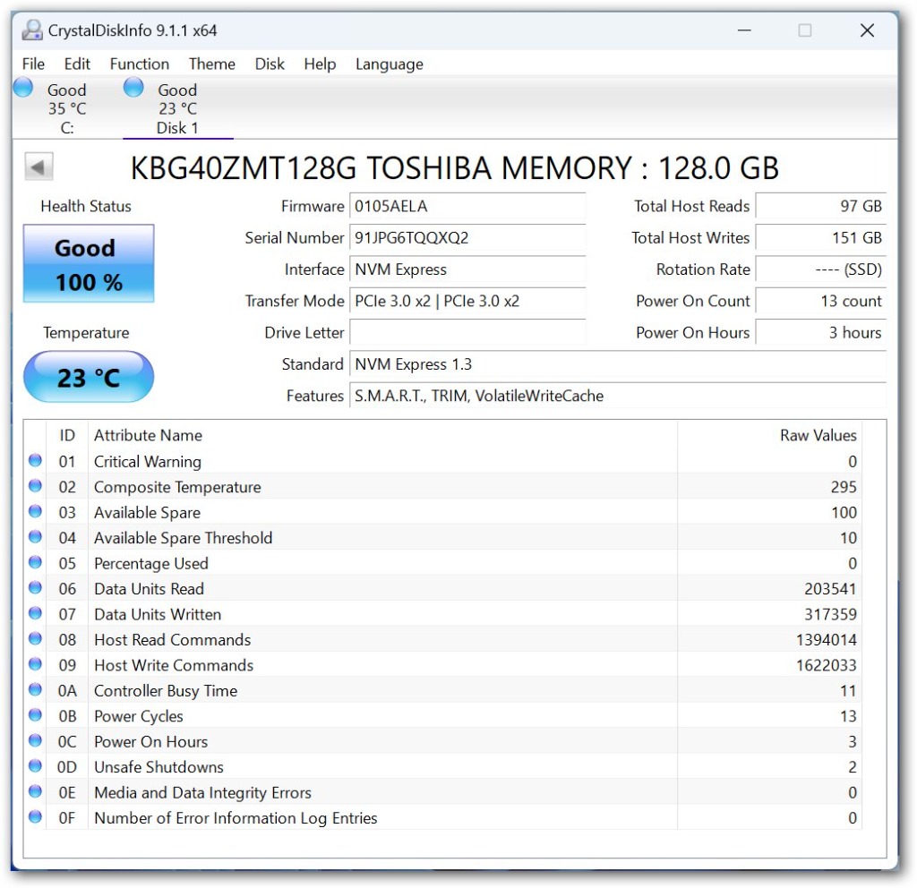This screenshot has width=917, height=888.
Task: Click the Interface field NVM Express
Action: coord(467,269)
